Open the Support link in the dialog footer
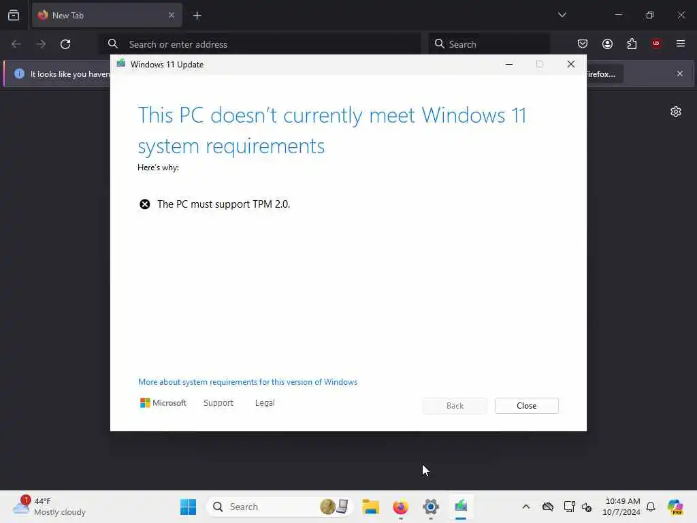The image size is (697, 523). [218, 403]
